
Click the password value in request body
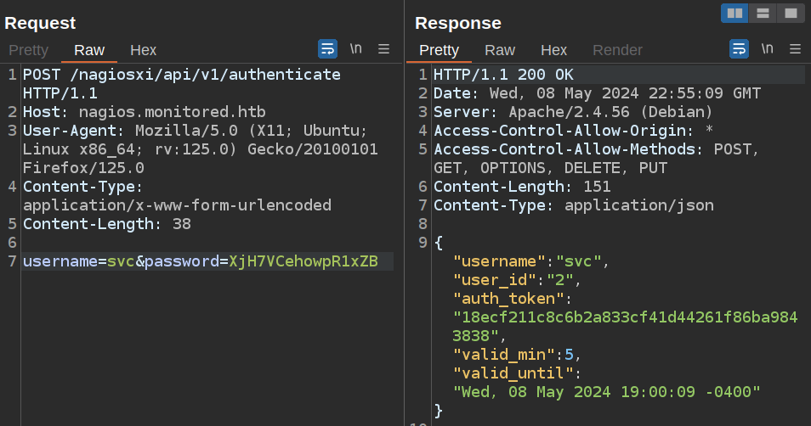tap(303, 261)
